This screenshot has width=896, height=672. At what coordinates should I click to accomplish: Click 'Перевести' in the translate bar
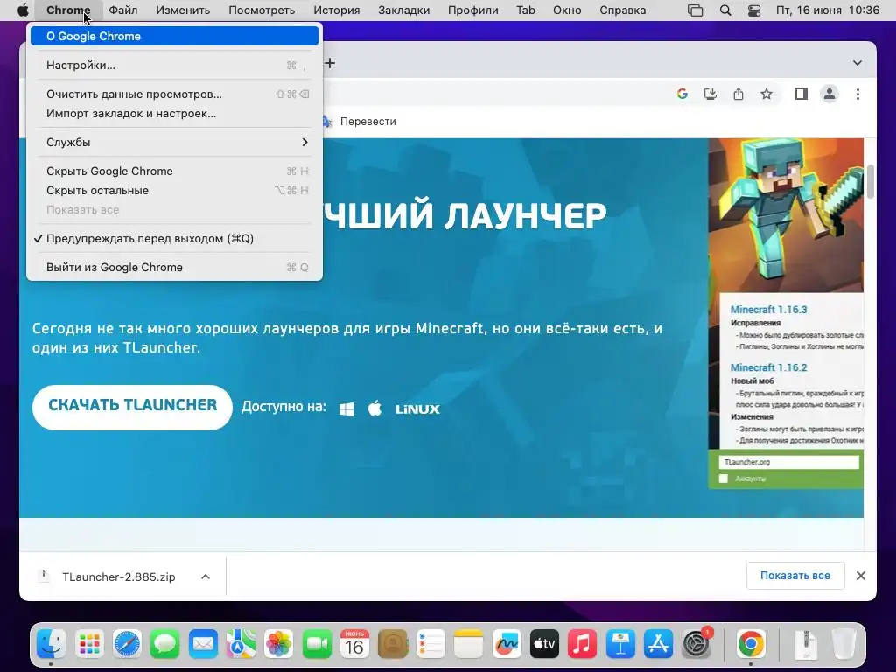coord(368,121)
